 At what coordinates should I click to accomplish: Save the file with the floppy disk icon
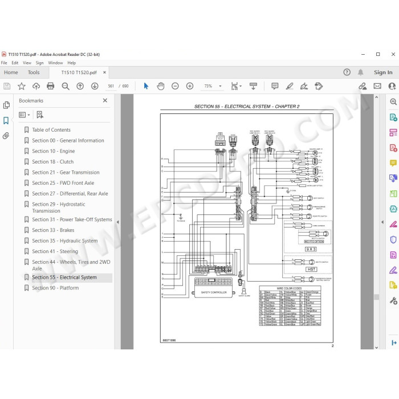click(x=7, y=86)
